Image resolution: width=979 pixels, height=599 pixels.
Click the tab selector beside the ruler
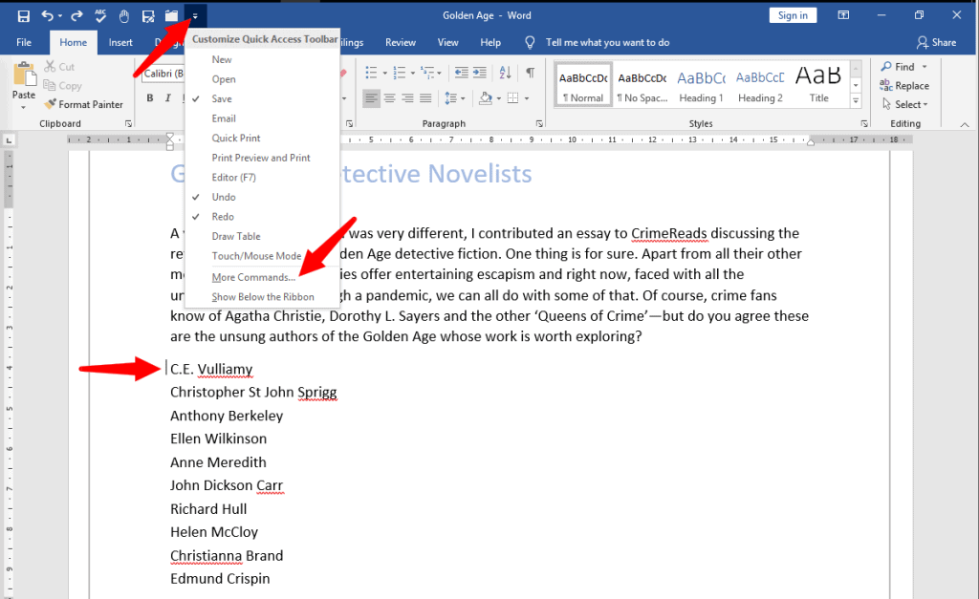[9, 140]
